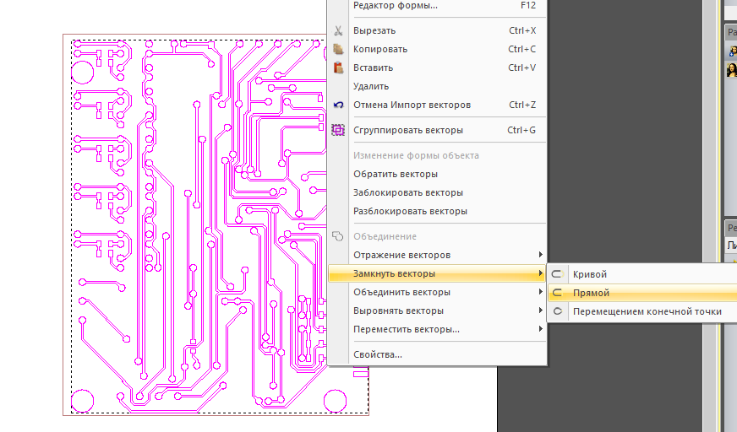Choose Копировать from context menu

click(x=437, y=49)
